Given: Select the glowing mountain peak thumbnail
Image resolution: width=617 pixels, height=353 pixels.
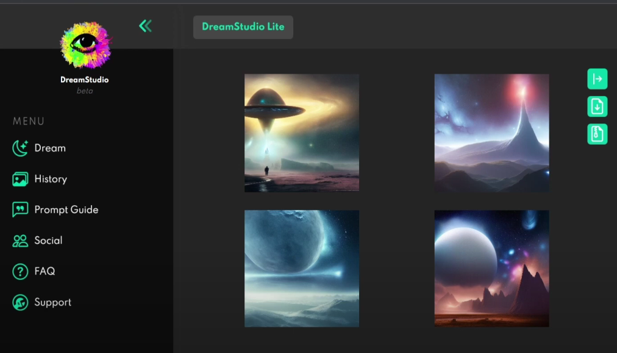Looking at the screenshot, I should (x=492, y=133).
